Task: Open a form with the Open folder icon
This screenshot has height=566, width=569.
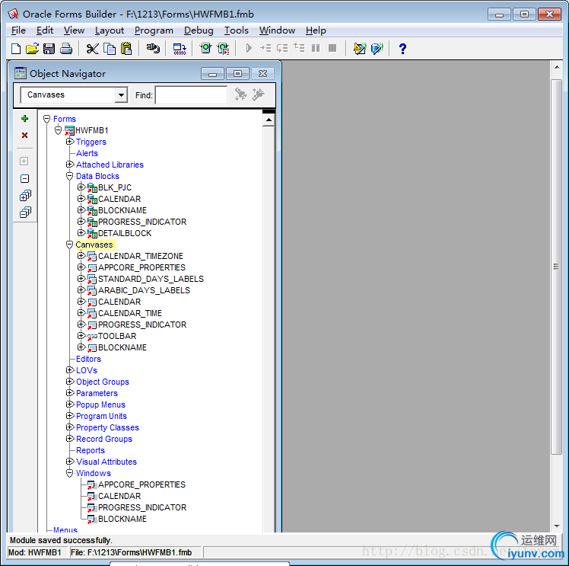Action: 32,49
